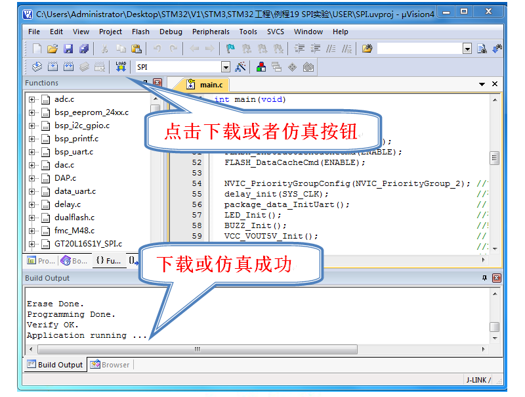Image resolution: width=525 pixels, height=397 pixels.
Task: Expand the bsp_i2c_gpio.c tree node
Action: tap(31, 126)
